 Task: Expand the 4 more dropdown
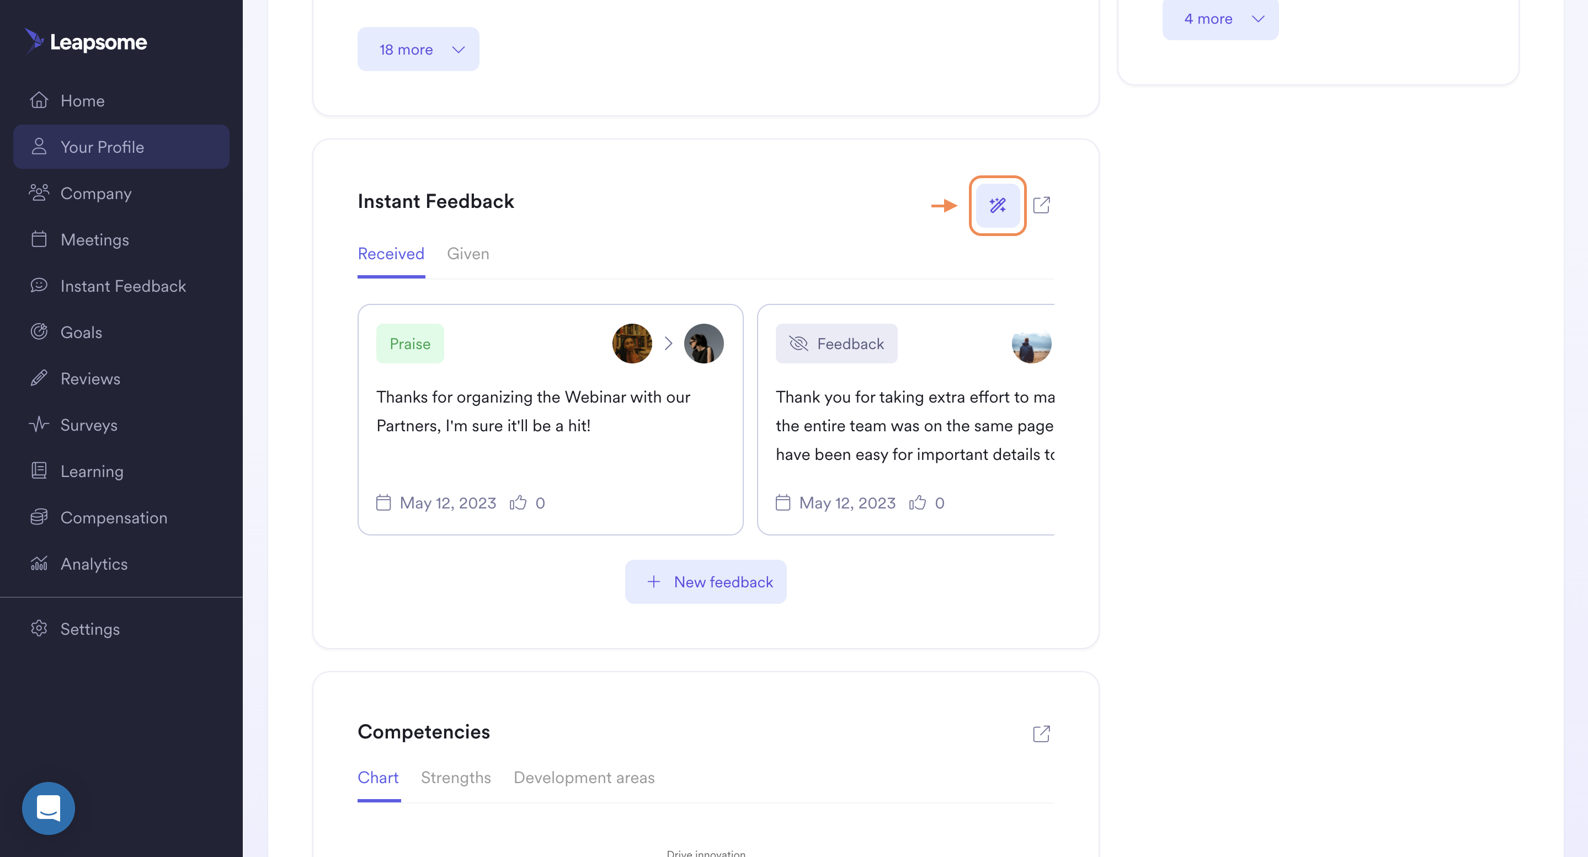1220,19
